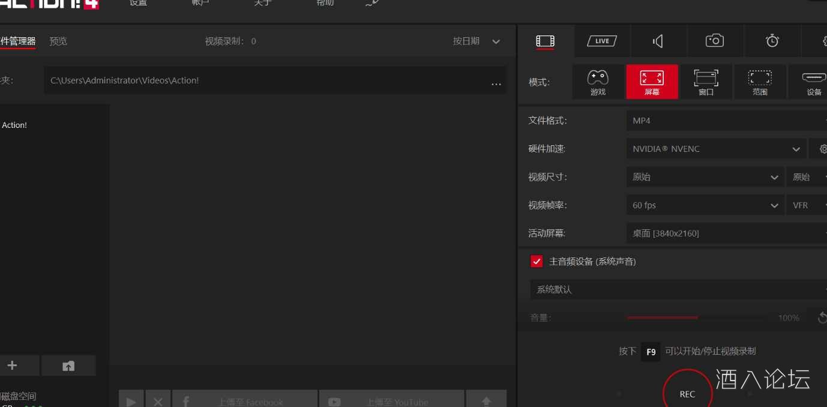Select the 范围 region recording mode

tap(760, 82)
